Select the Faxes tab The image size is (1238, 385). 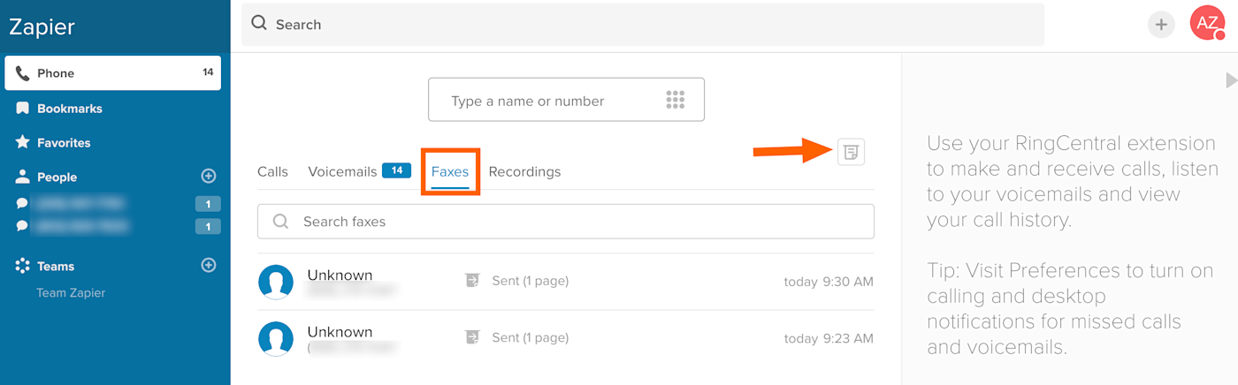pyautogui.click(x=450, y=171)
